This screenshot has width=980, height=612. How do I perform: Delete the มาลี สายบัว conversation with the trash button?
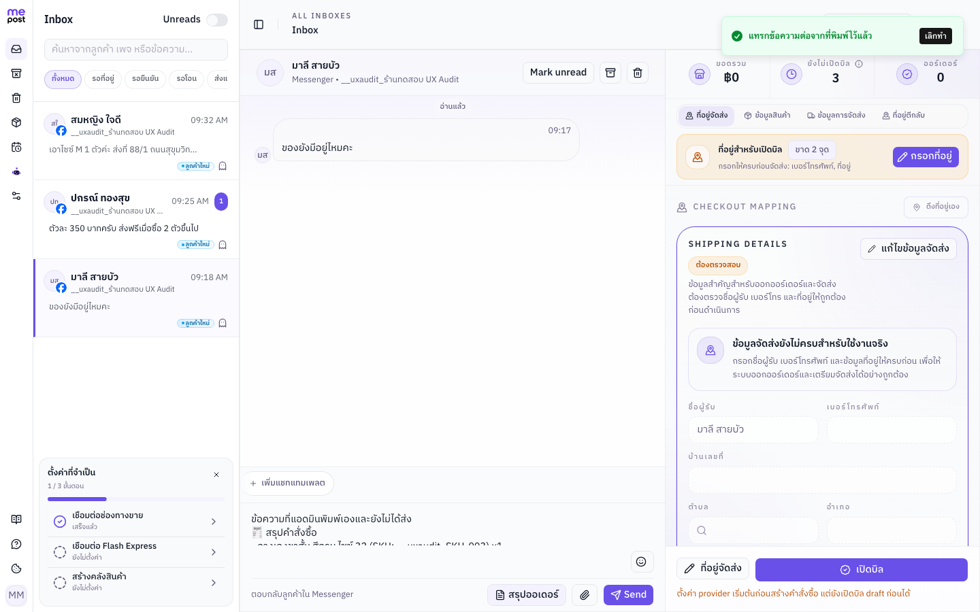[638, 73]
